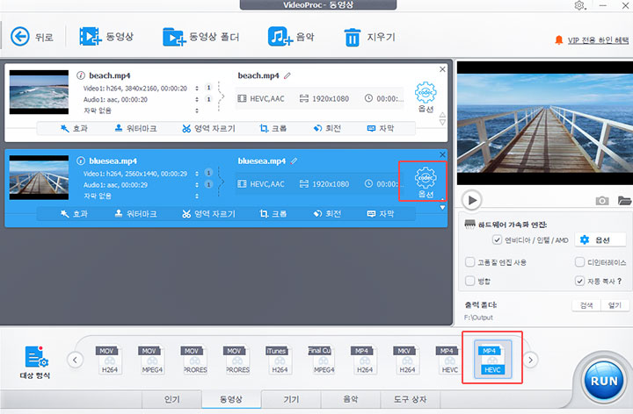Viewport: 633px width, 414px height.
Task: Add a 동영상 폴더 video folder
Action: point(200,37)
